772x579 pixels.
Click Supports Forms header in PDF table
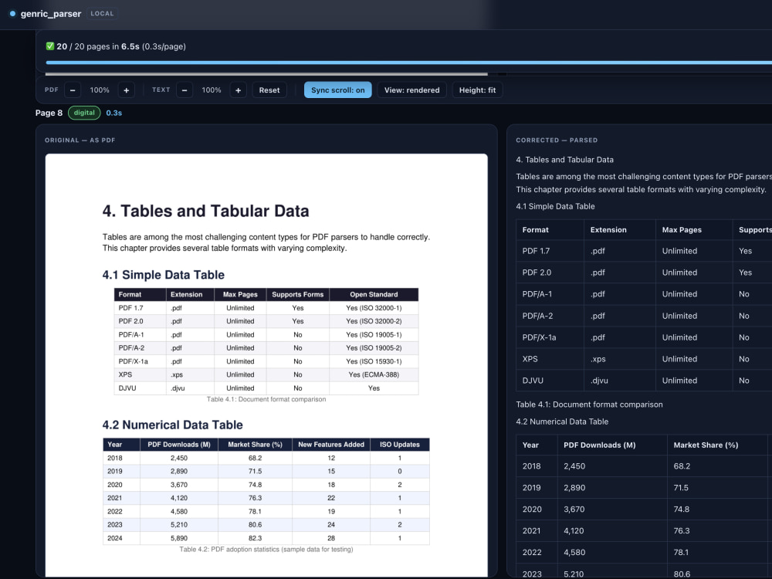pyautogui.click(x=297, y=294)
